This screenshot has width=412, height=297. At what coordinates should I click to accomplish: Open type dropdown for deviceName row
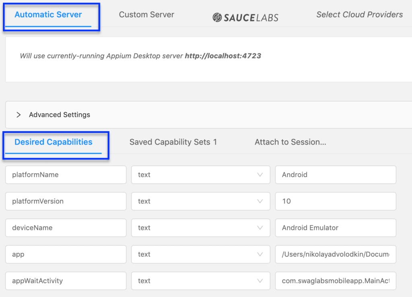[201, 228]
